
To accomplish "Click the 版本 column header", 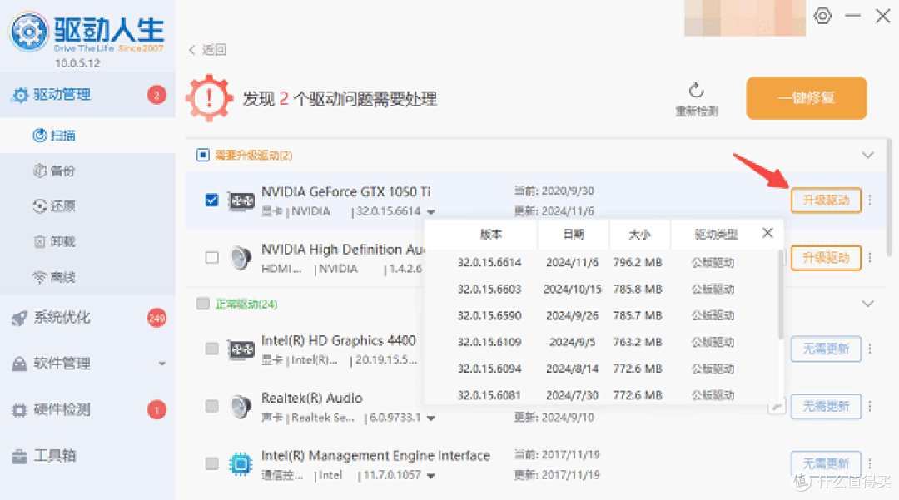I will point(491,234).
